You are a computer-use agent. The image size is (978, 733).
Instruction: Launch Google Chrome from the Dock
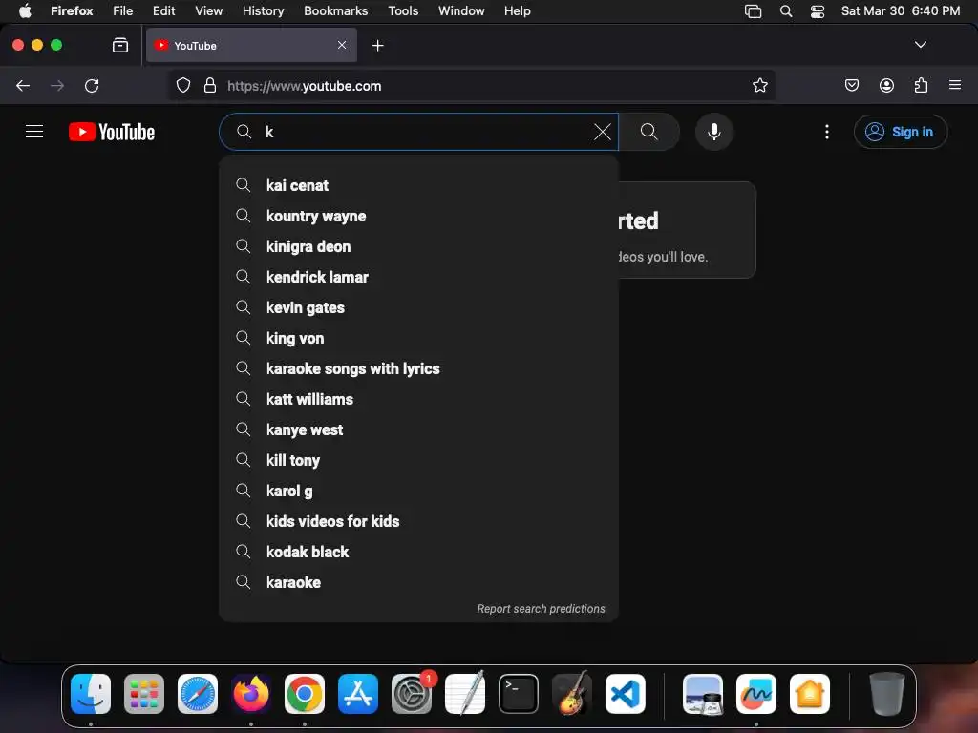[x=305, y=694]
